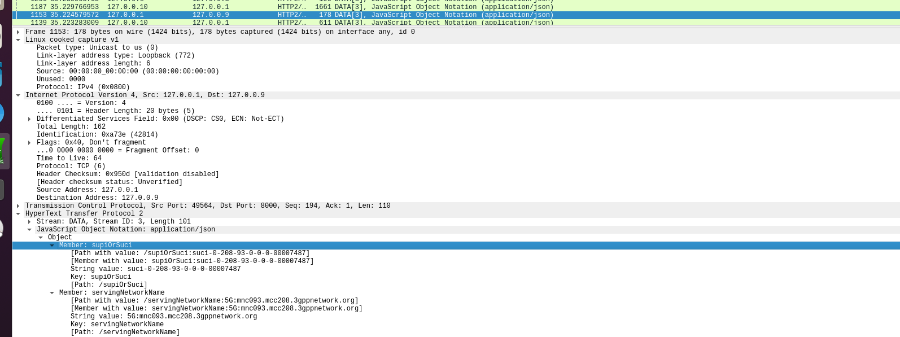The height and width of the screenshot is (337, 900).
Task: Select '[Member with value: supiOrSuci:suci-0-208-93...]' line
Action: point(192,261)
